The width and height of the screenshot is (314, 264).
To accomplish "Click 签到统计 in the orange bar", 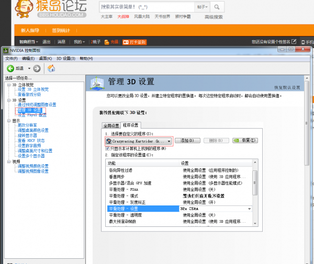I will (61, 30).
